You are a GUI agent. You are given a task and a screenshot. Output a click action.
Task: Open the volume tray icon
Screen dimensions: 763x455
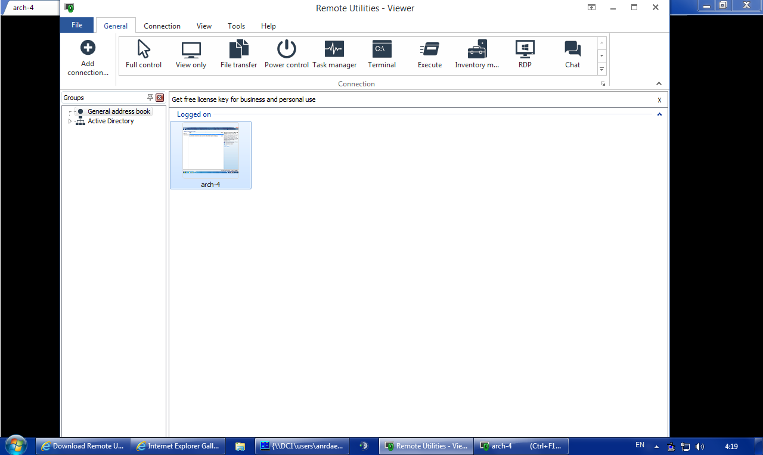[x=700, y=446]
